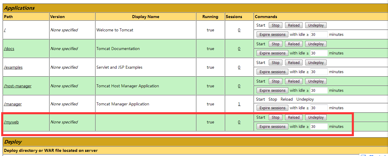The height and width of the screenshot is (156, 388).
Task: Click idle minutes field for /manager
Action: [319, 108]
